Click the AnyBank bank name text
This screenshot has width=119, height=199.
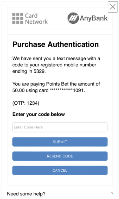pos(94,18)
